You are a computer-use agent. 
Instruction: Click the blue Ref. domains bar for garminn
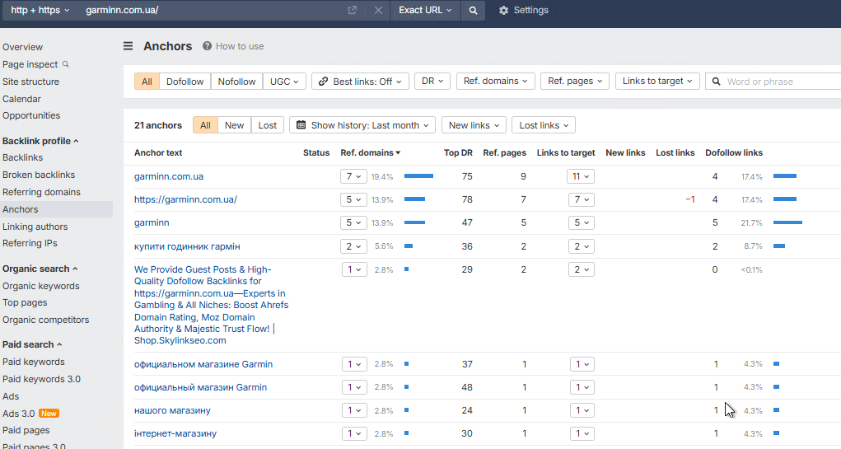coord(414,222)
